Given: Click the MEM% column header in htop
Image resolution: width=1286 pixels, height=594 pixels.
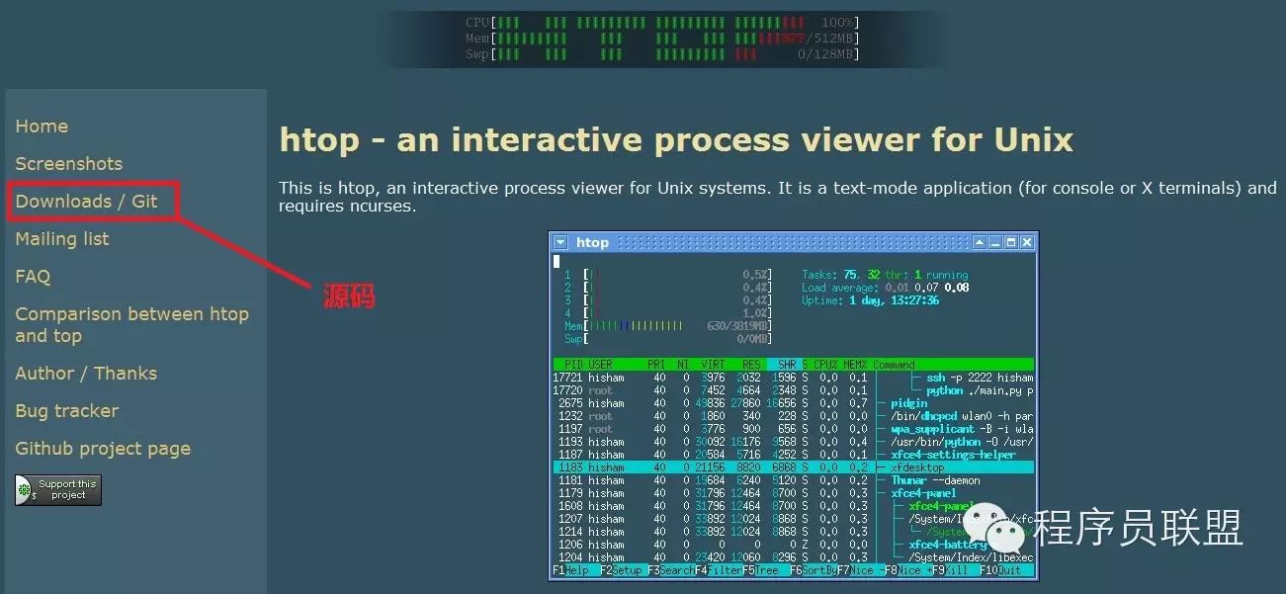Looking at the screenshot, I should click(855, 365).
